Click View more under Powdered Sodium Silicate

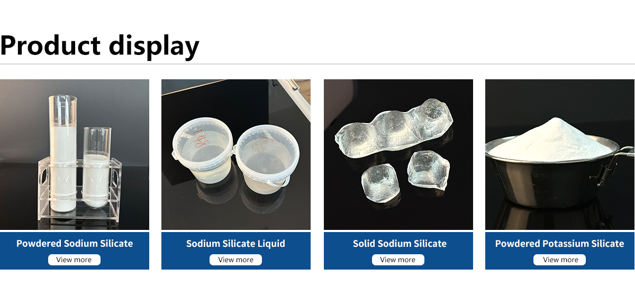click(x=74, y=260)
